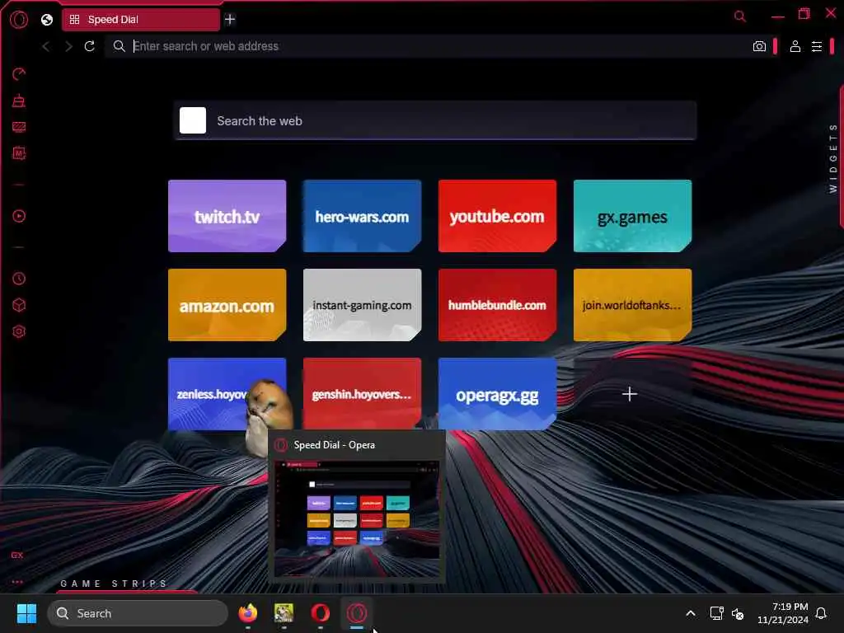Select the search engine white icon
This screenshot has width=844, height=633.
click(x=193, y=120)
